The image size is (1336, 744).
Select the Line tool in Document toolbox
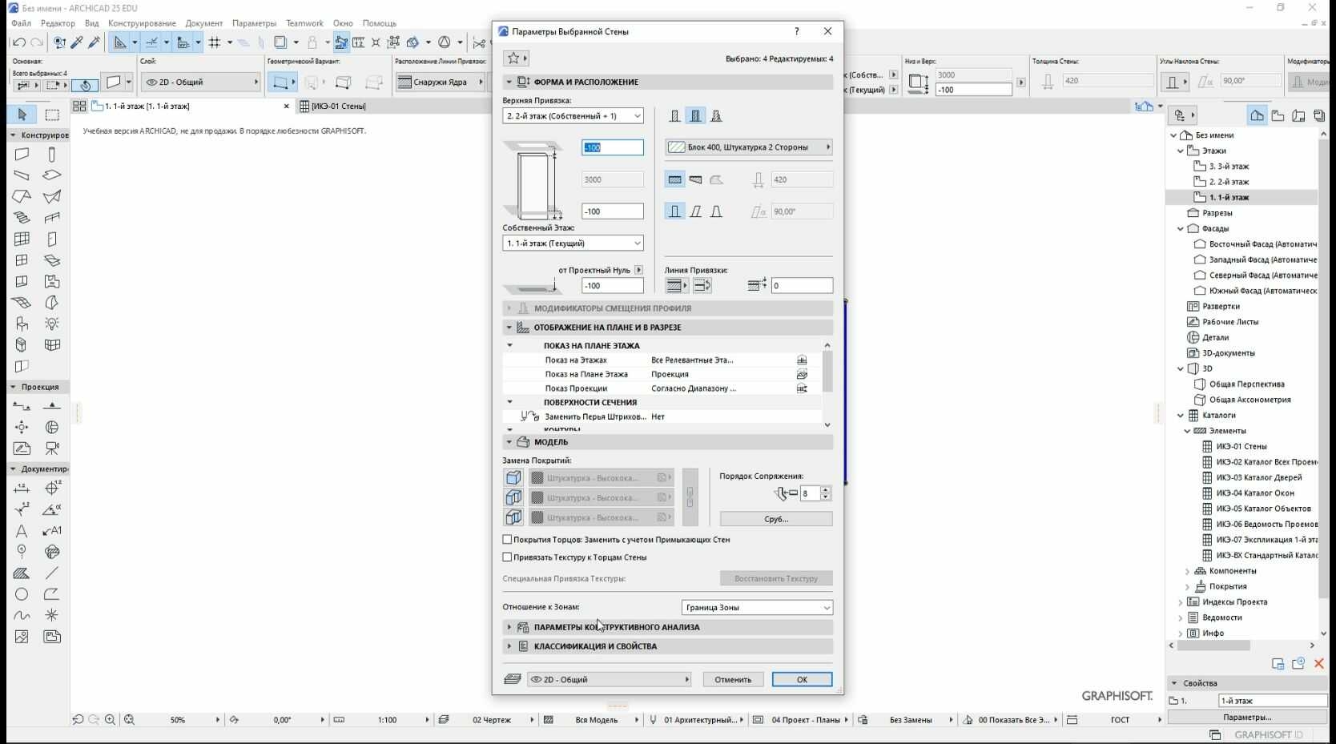click(52, 573)
